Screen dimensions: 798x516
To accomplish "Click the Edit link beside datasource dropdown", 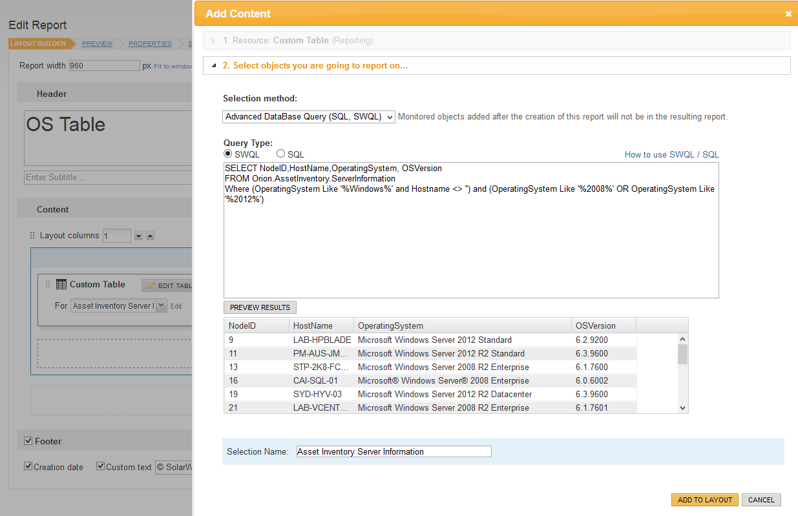I will point(176,306).
